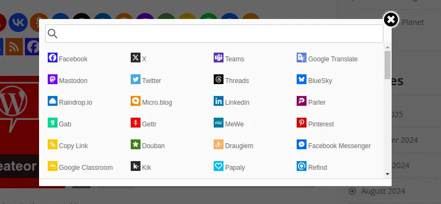The width and height of the screenshot is (441, 204).
Task: Click the scrollbar up arrow
Action: pos(387,47)
